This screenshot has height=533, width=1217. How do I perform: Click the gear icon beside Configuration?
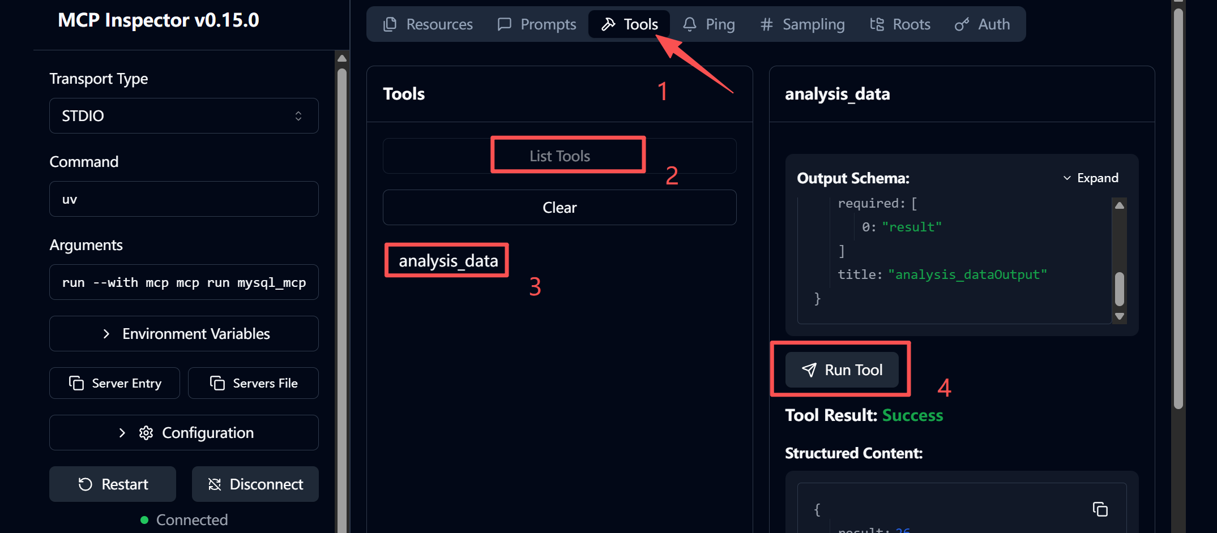[x=146, y=433]
